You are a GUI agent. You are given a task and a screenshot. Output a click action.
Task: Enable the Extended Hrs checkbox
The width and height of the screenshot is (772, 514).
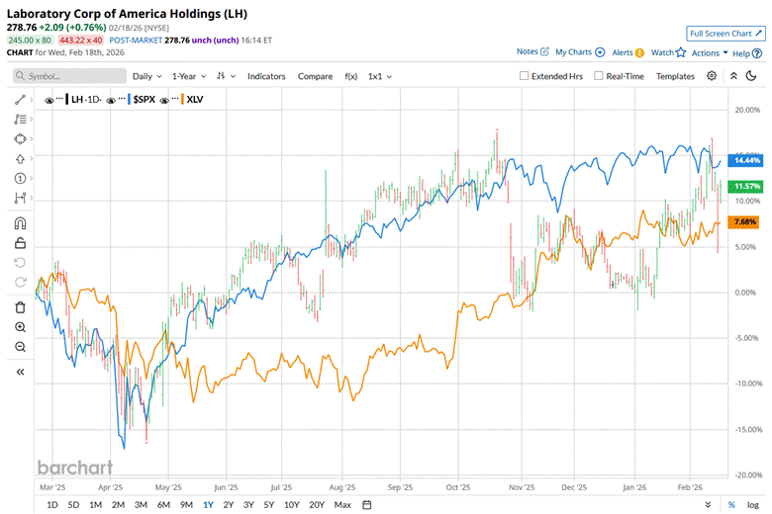pos(526,76)
